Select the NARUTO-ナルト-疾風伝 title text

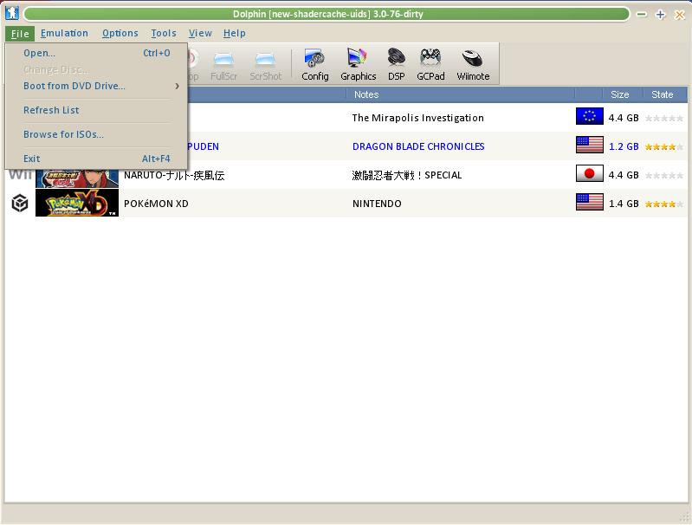[174, 175]
